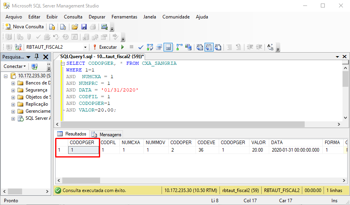Close the SQLQuery1.sql document
The image size is (350, 205).
click(344, 57)
